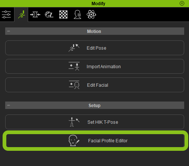Open the Material palette tab
Viewport: 189px width, 166px height.
49,14
